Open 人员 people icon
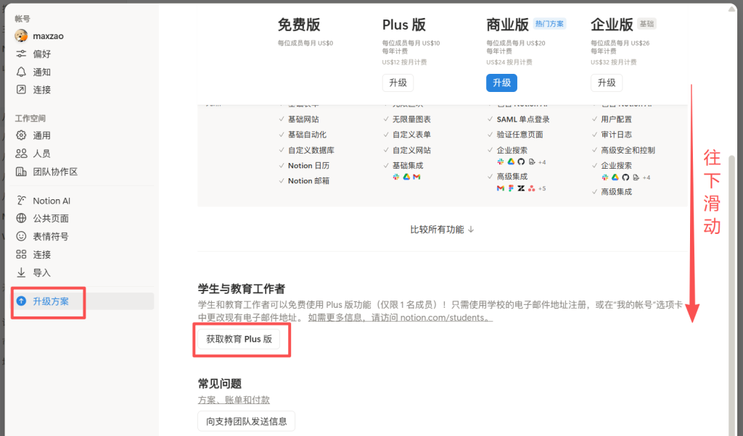This screenshot has width=743, height=436. (21, 154)
